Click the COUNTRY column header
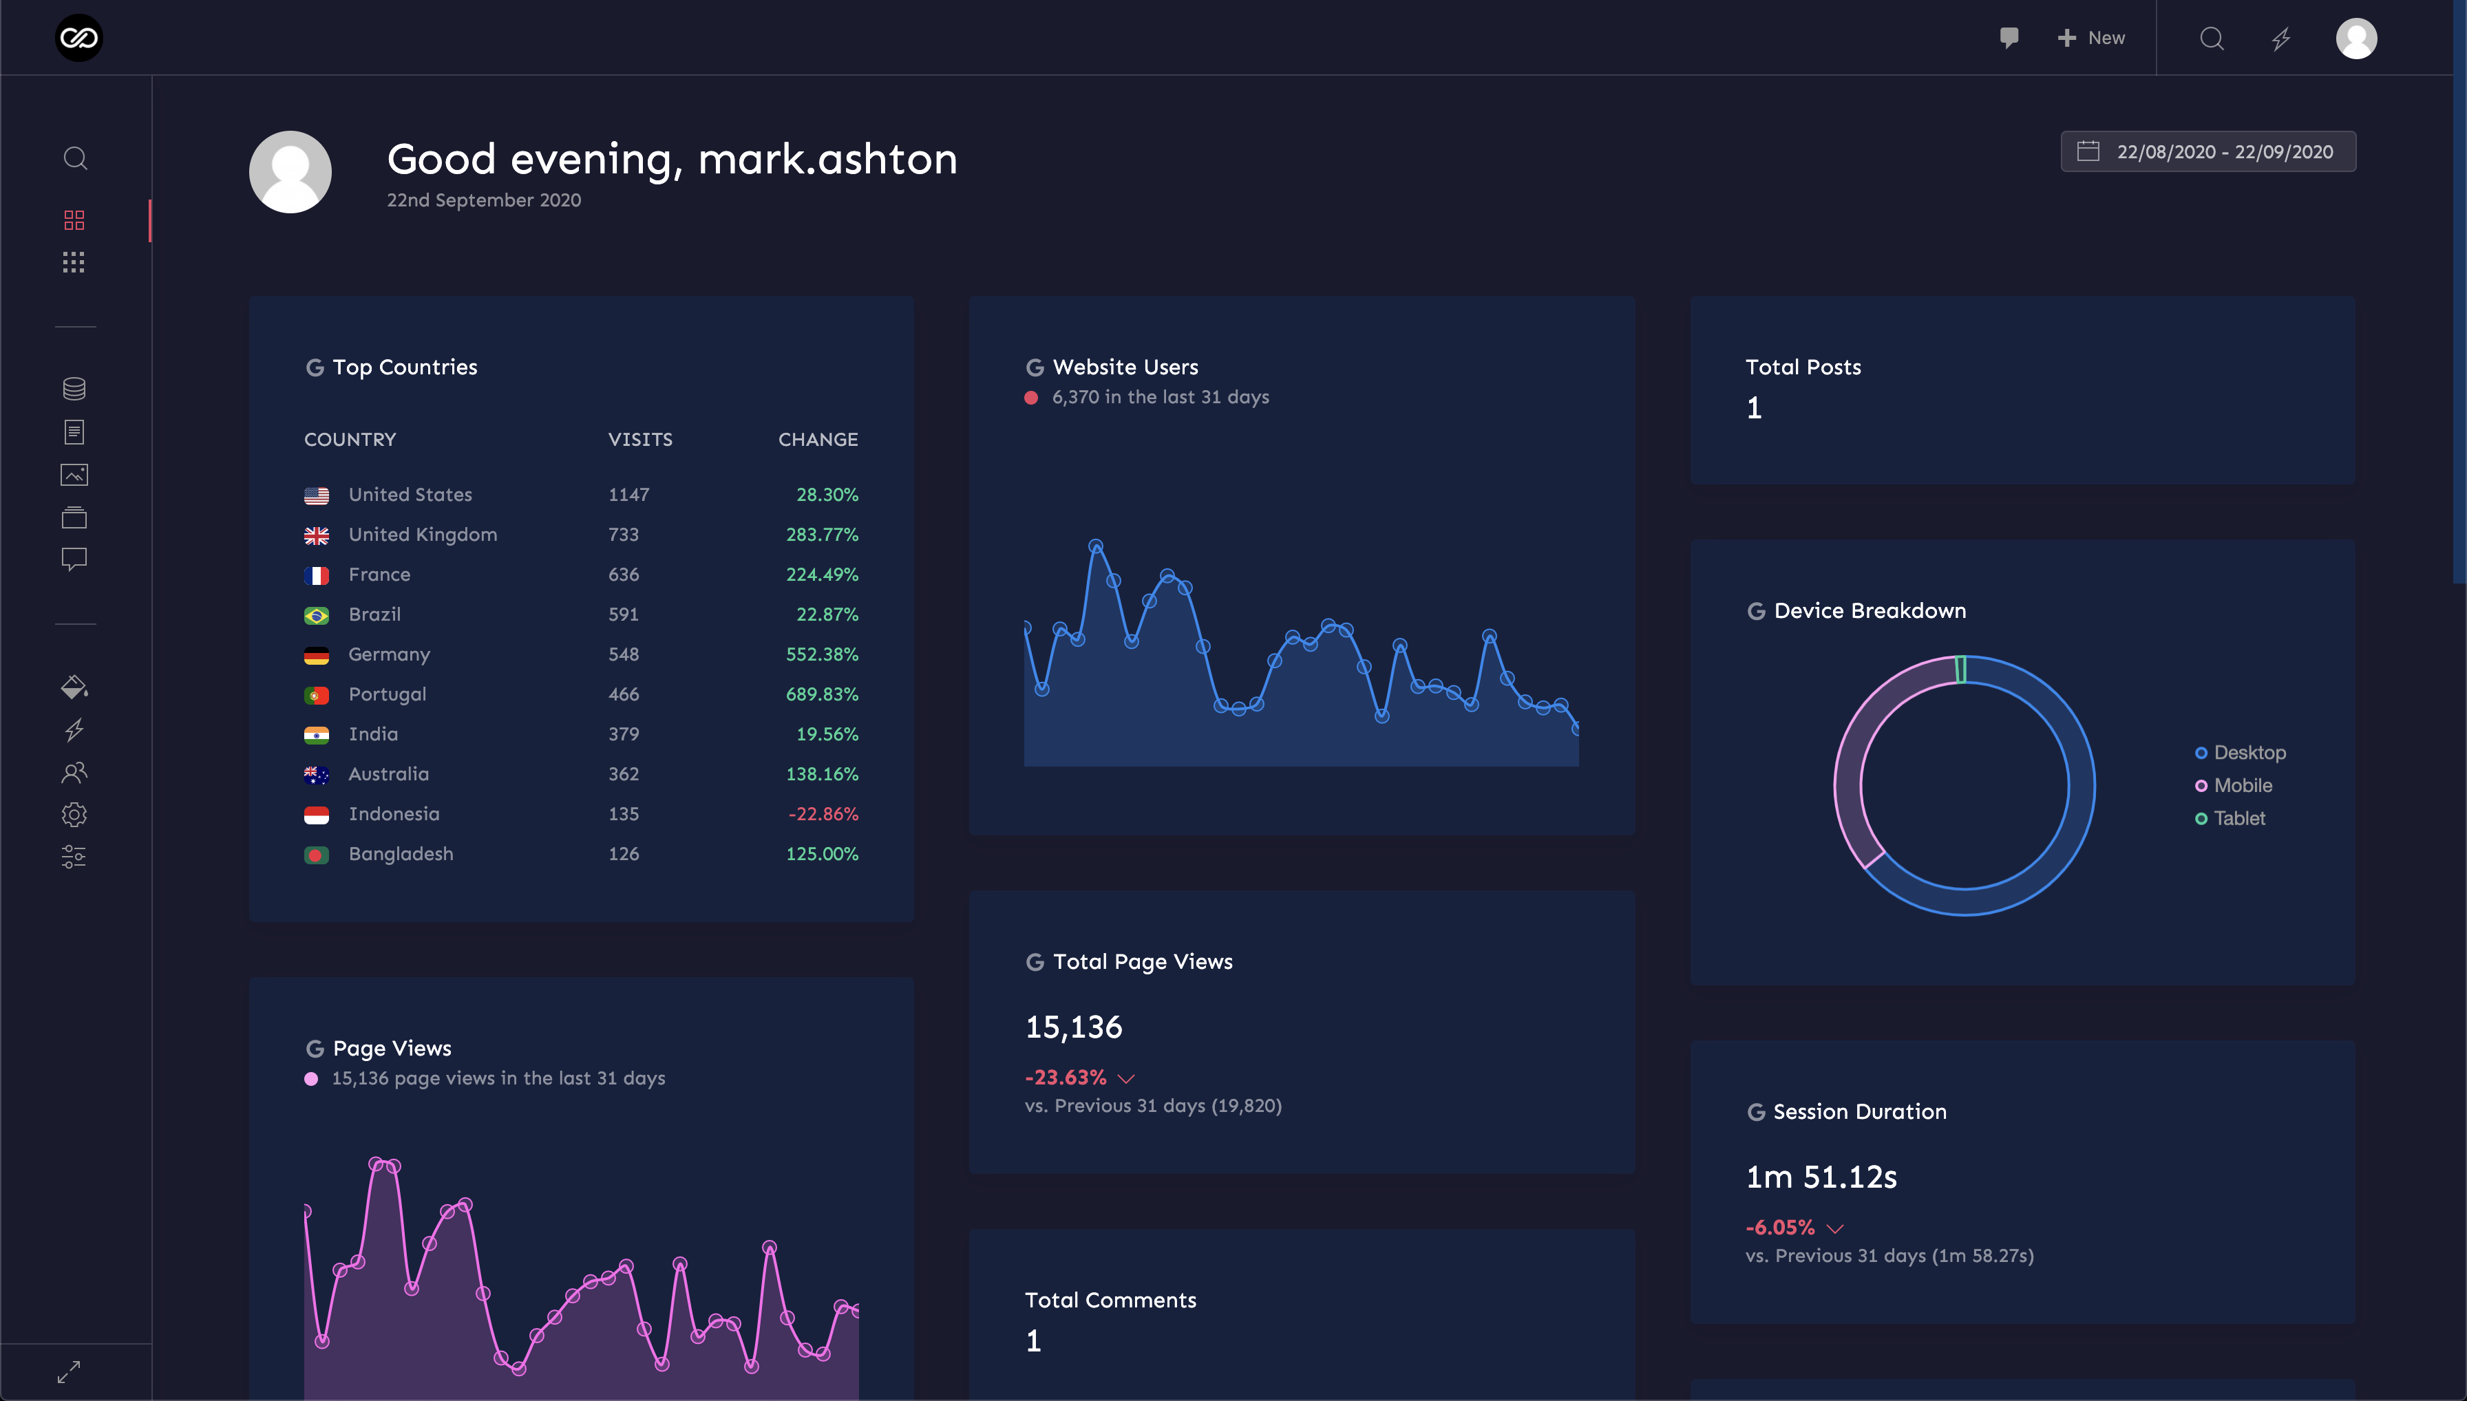Screen dimensions: 2467x1401 (x=350, y=440)
